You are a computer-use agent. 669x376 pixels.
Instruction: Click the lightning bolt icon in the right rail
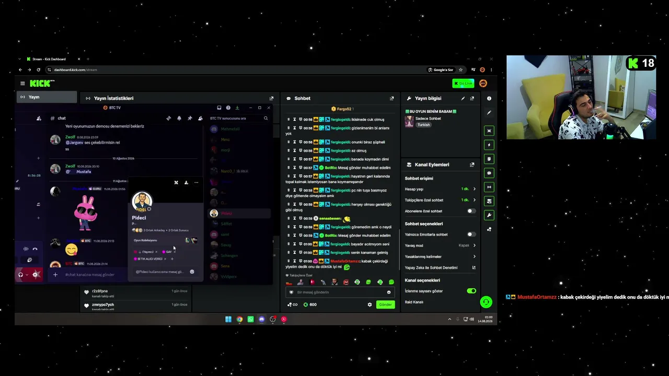coord(489,145)
